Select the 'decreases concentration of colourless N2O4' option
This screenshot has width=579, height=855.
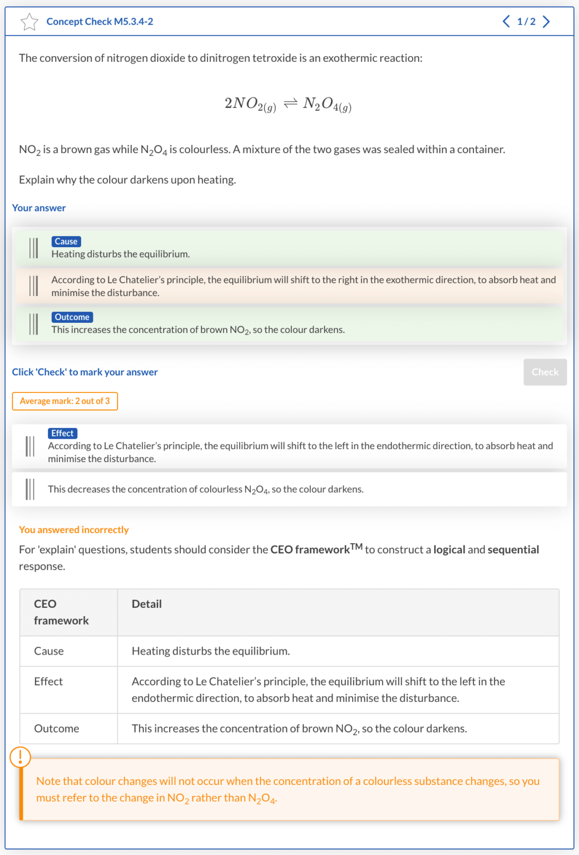pyautogui.click(x=300, y=489)
